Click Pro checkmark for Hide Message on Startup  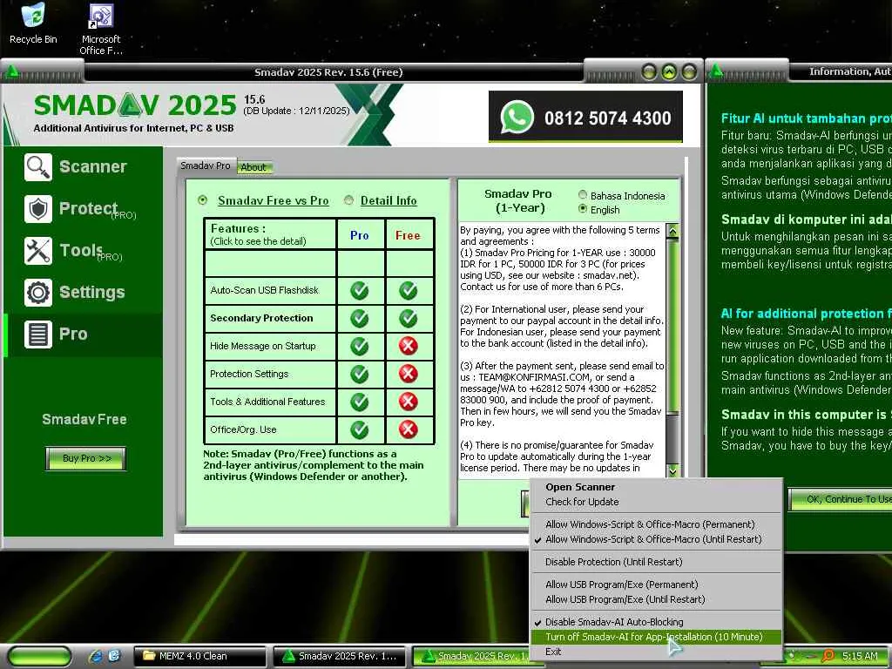pos(359,346)
